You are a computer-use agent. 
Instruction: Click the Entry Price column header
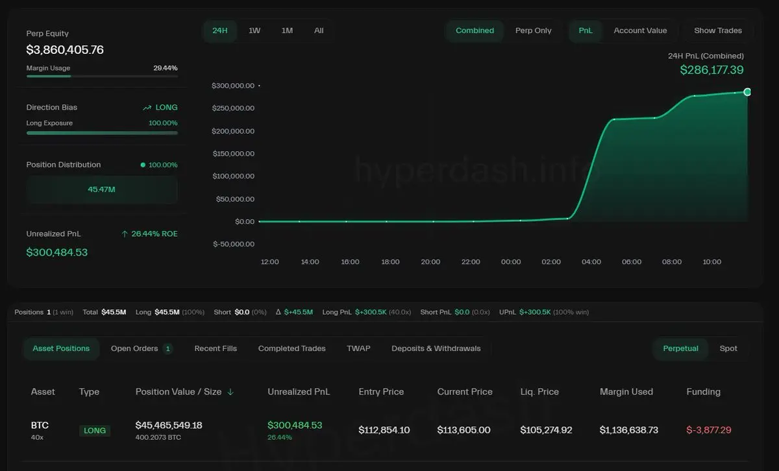(381, 392)
